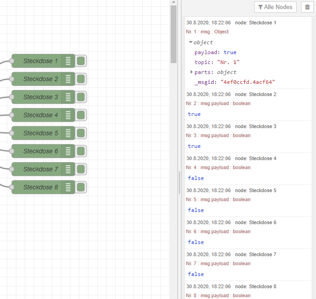Expand the parts object in debug message
The height and width of the screenshot is (299, 316).
[x=191, y=72]
